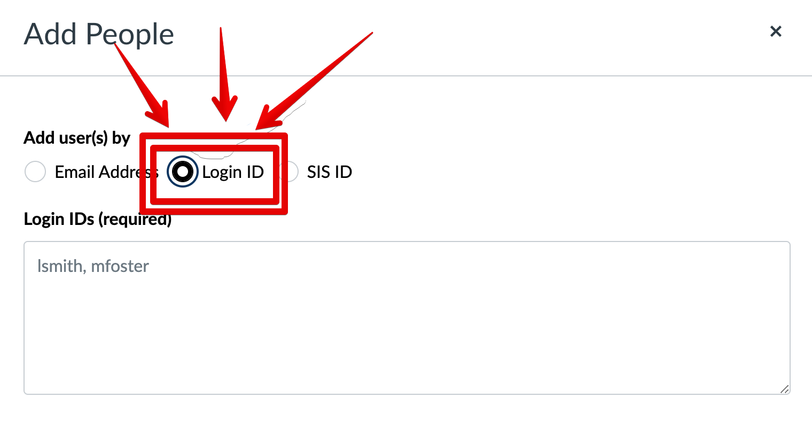
Task: Select the Email Address radio button
Action: pyautogui.click(x=35, y=172)
